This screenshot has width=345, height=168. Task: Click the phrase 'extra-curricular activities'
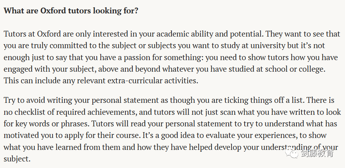pyautogui.click(x=153, y=81)
